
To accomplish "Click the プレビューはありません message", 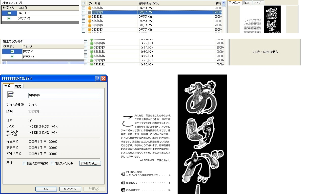I will coord(265,52).
